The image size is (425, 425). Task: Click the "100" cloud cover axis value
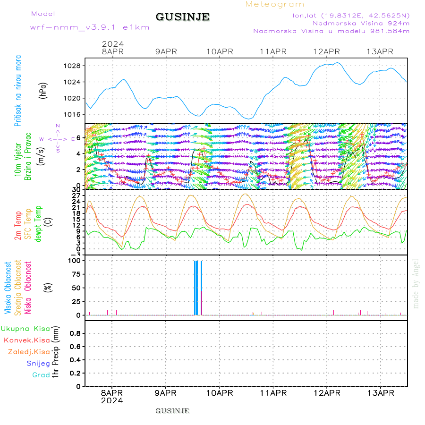(74, 261)
